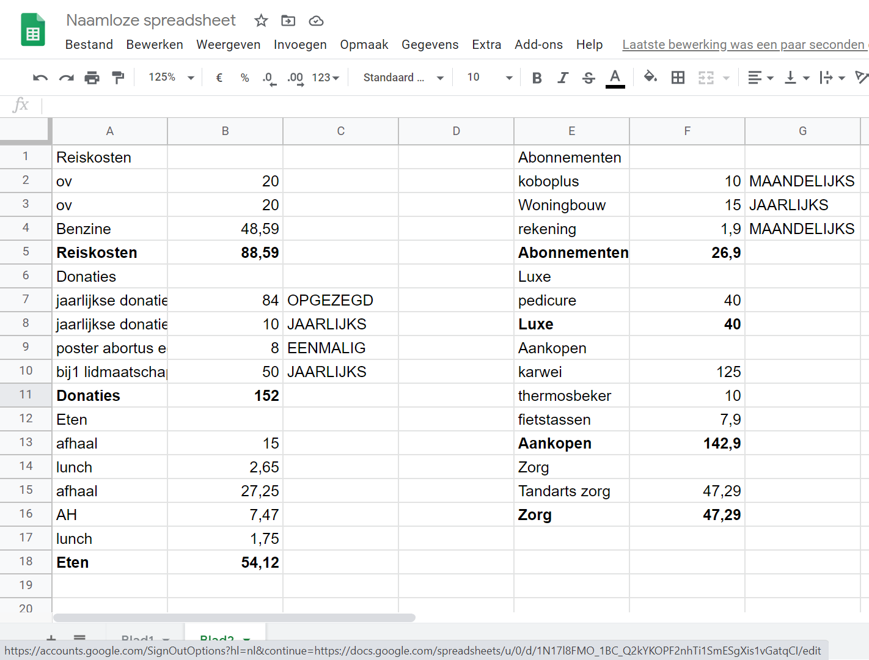Select cell showing 54,12
The image size is (869, 660).
[x=226, y=562]
